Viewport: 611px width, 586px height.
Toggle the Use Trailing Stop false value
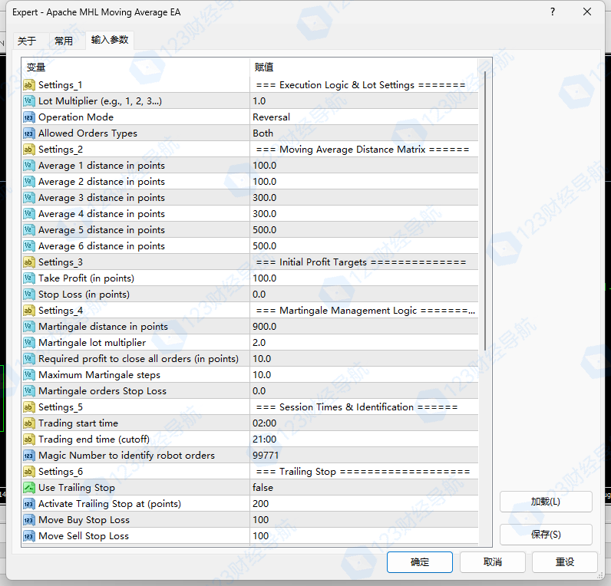(364, 488)
